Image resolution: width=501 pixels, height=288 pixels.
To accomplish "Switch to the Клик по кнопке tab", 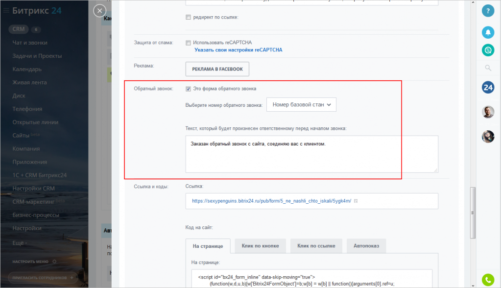I will pyautogui.click(x=260, y=246).
